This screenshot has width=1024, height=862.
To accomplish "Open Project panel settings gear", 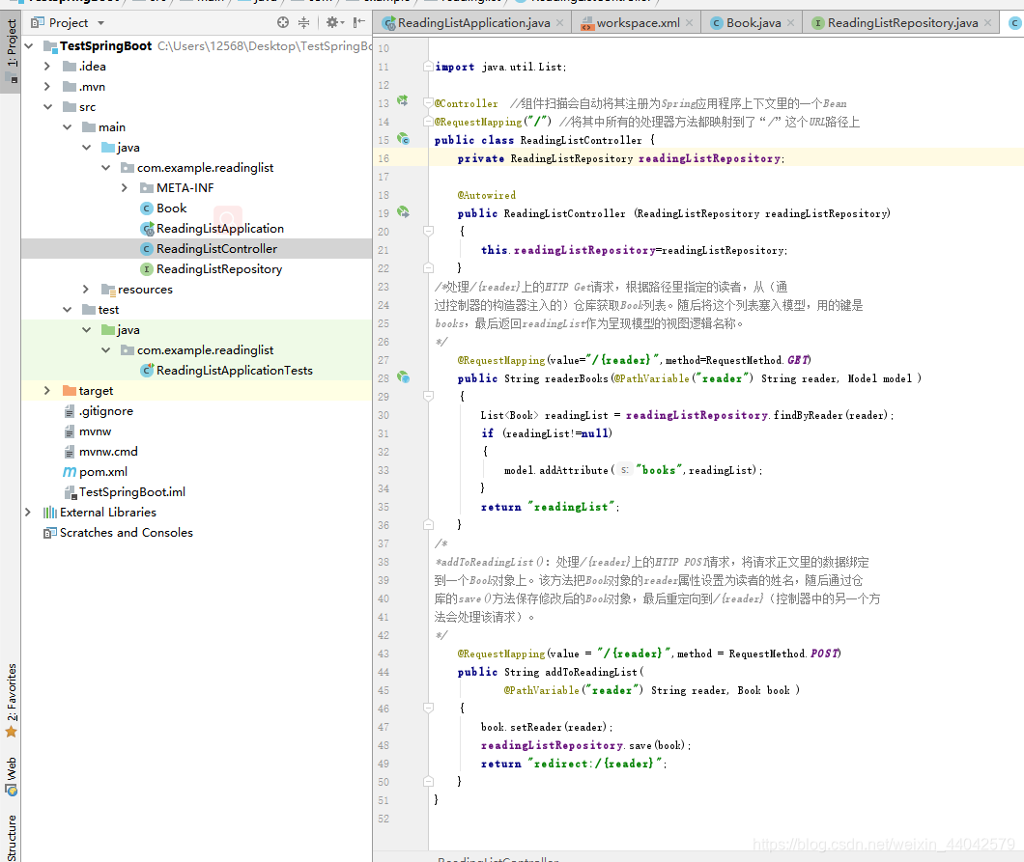I will click(333, 22).
